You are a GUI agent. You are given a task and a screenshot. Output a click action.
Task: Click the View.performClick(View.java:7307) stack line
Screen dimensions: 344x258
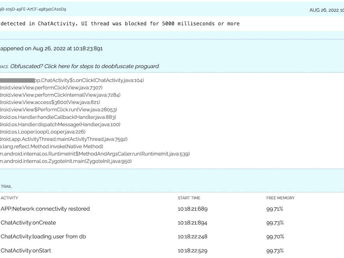51,88
